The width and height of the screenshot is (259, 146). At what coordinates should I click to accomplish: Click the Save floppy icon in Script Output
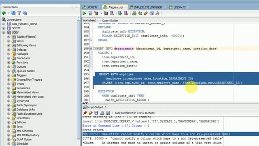(96, 113)
